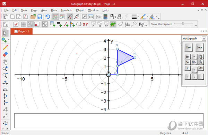Click the PtSc key button
The height and width of the screenshot is (135, 208).
[x=194, y=62]
